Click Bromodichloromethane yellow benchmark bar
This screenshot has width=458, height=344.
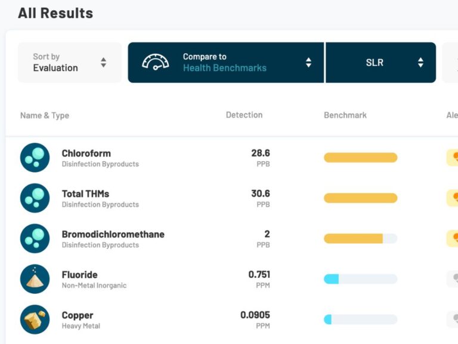(x=353, y=239)
